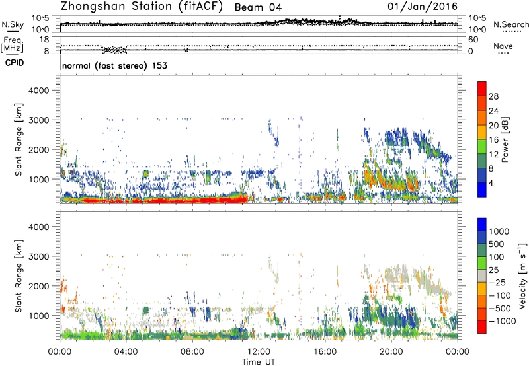Click the '16:00' time tick label
The height and width of the screenshot is (366, 529).
[x=325, y=352]
